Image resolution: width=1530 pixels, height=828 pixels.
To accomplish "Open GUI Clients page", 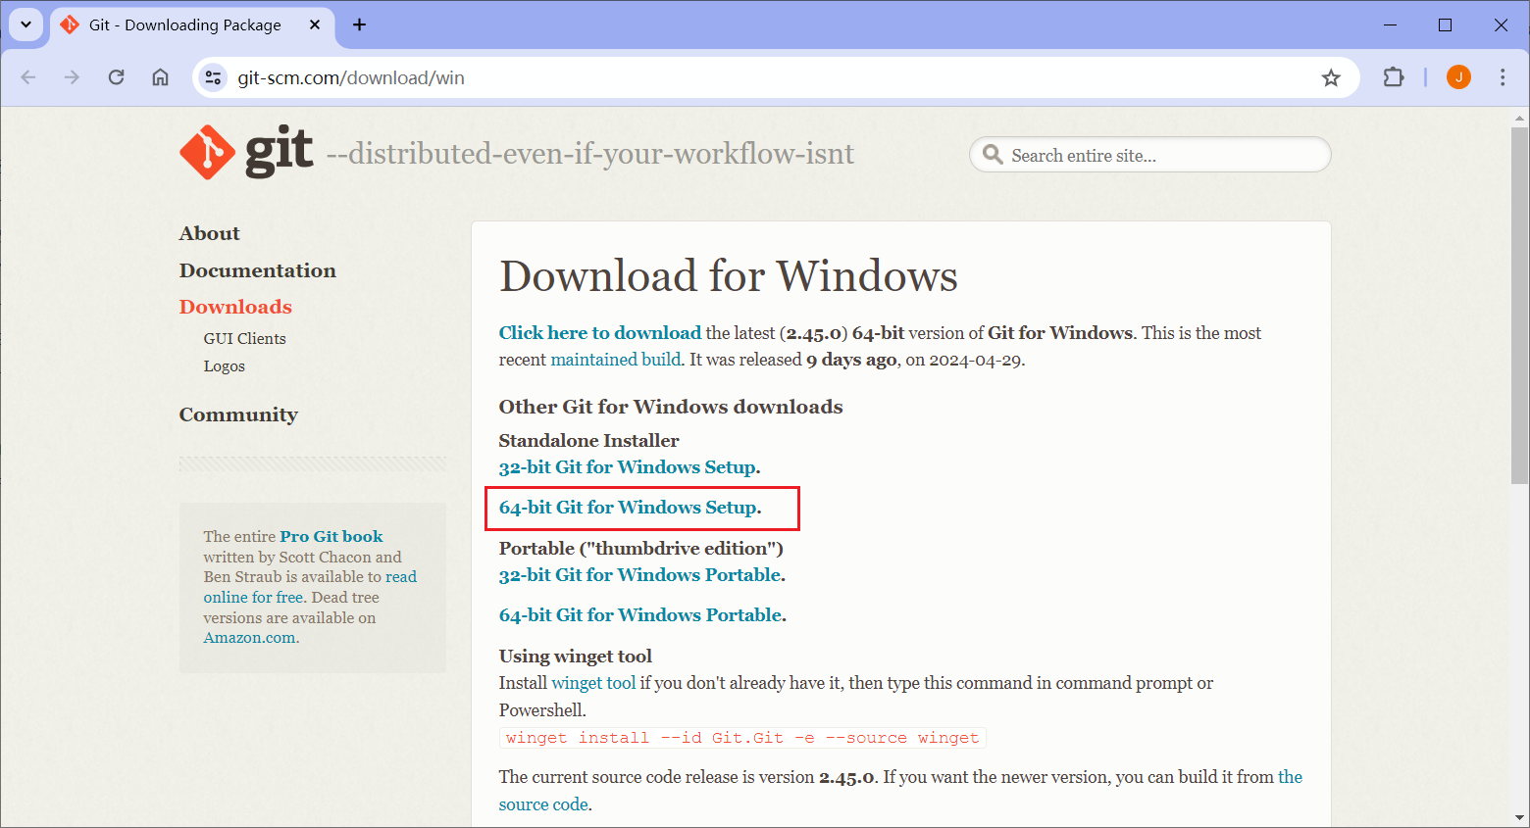I will point(244,338).
